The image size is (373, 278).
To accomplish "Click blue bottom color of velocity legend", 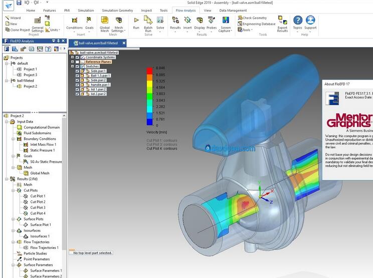I will coord(149,122).
